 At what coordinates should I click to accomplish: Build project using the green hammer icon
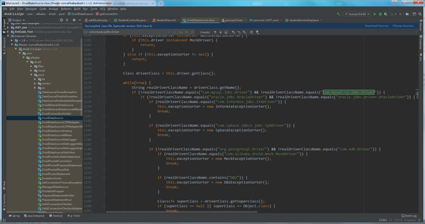click(x=338, y=14)
